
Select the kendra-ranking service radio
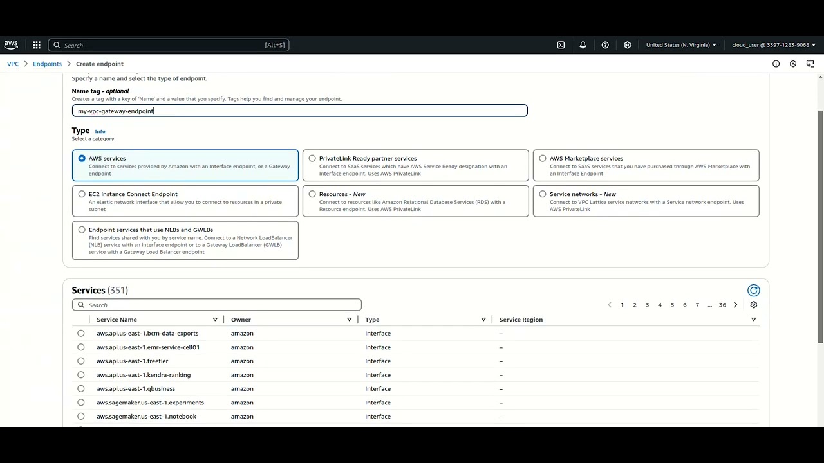click(x=81, y=375)
